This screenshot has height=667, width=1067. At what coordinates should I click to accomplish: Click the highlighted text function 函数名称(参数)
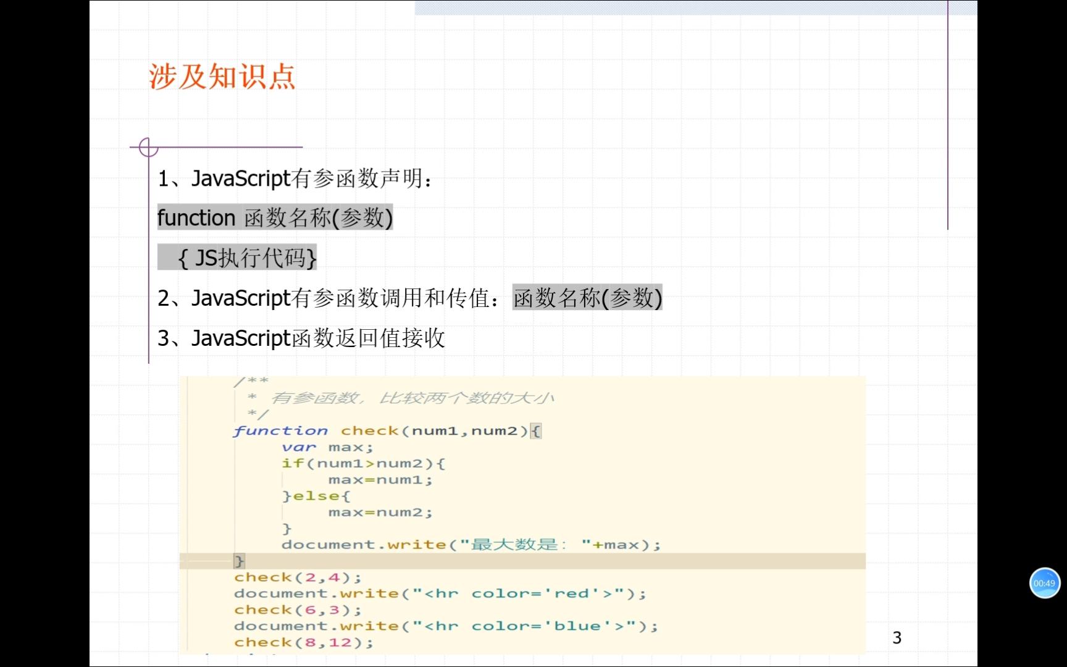click(275, 217)
